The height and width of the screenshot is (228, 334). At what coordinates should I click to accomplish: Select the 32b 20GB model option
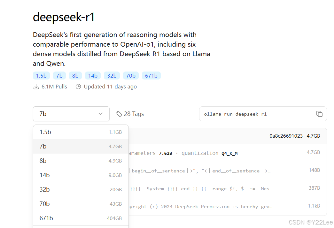point(81,189)
